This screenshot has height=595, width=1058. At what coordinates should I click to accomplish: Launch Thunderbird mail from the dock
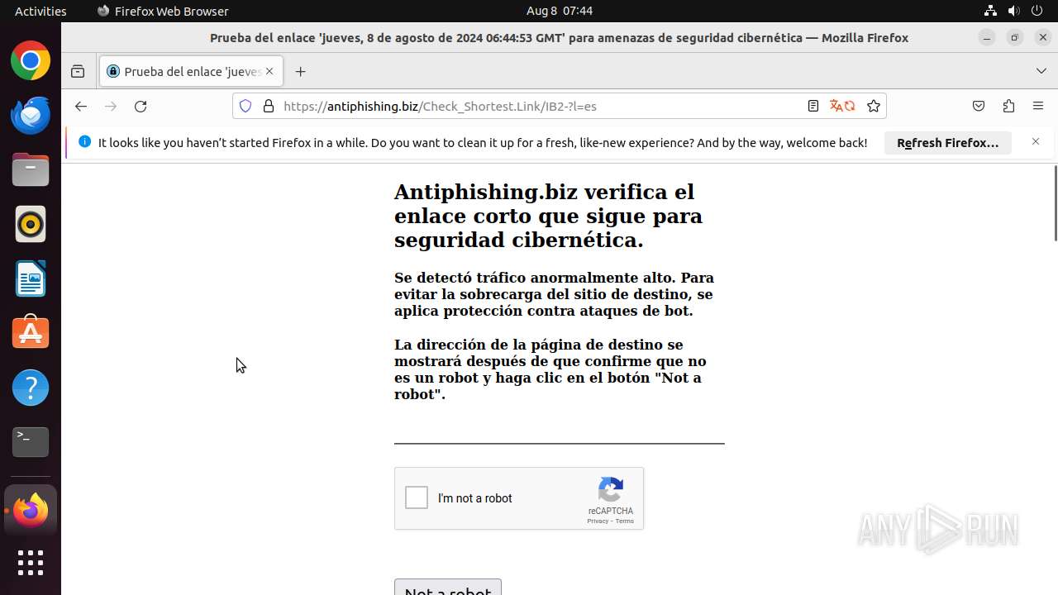pos(31,116)
